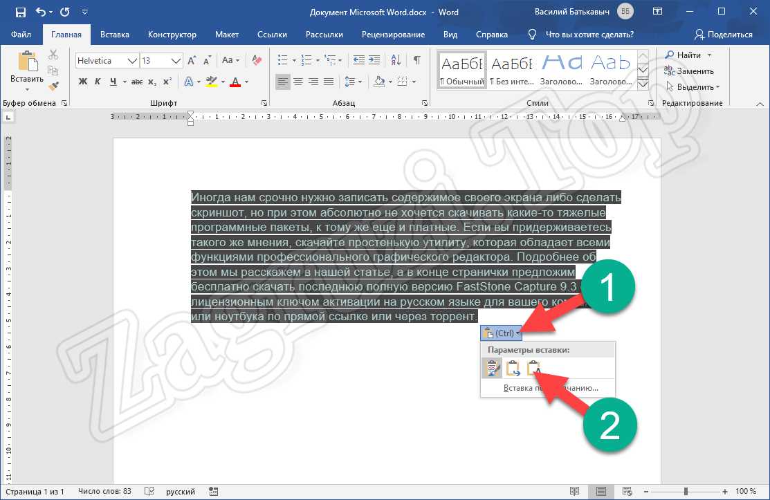Decrease font size with the smaller A icon
The width and height of the screenshot is (770, 500).
[208, 61]
